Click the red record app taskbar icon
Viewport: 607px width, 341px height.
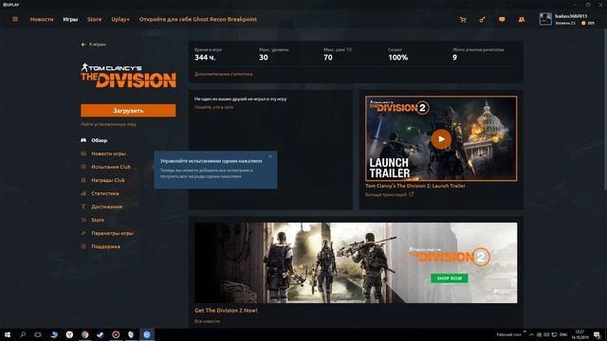click(x=116, y=334)
